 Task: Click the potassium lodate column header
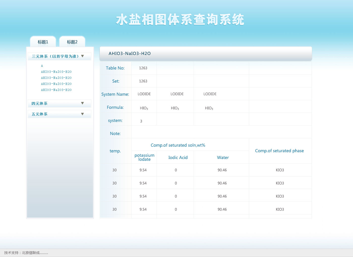point(144,157)
